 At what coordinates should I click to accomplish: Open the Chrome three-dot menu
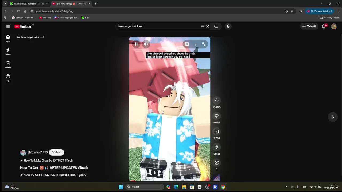(338, 11)
